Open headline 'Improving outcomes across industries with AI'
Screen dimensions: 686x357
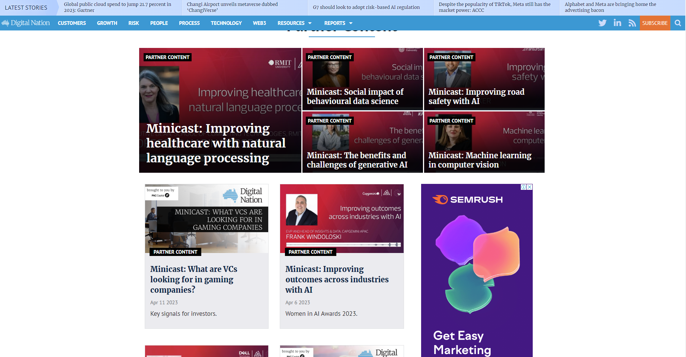[337, 279]
